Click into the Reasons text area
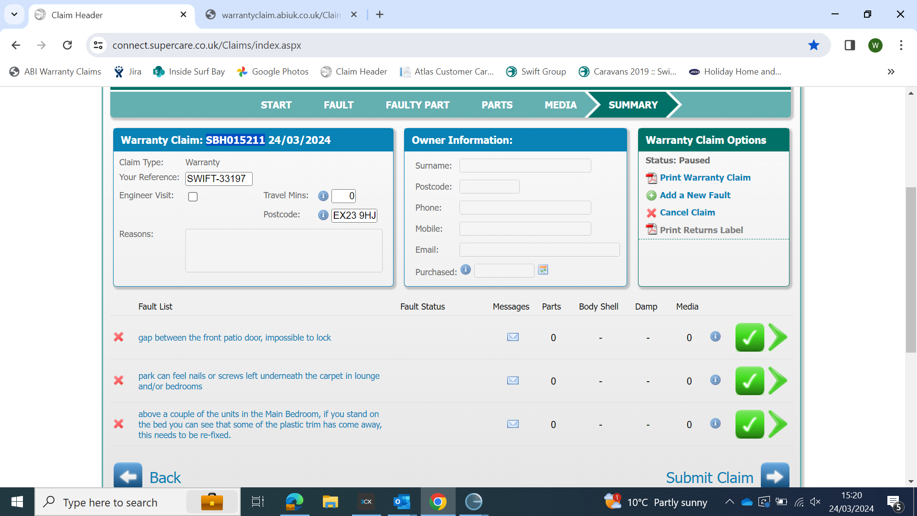Image resolution: width=917 pixels, height=516 pixels. [x=284, y=251]
